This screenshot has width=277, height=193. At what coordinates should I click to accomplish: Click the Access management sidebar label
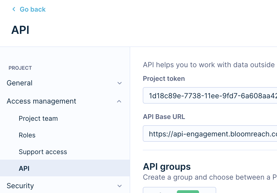click(41, 101)
